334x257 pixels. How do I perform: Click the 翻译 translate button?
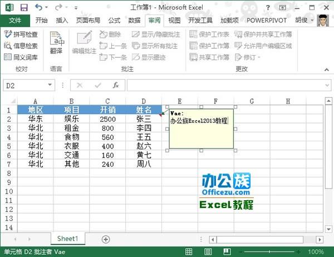[56, 43]
